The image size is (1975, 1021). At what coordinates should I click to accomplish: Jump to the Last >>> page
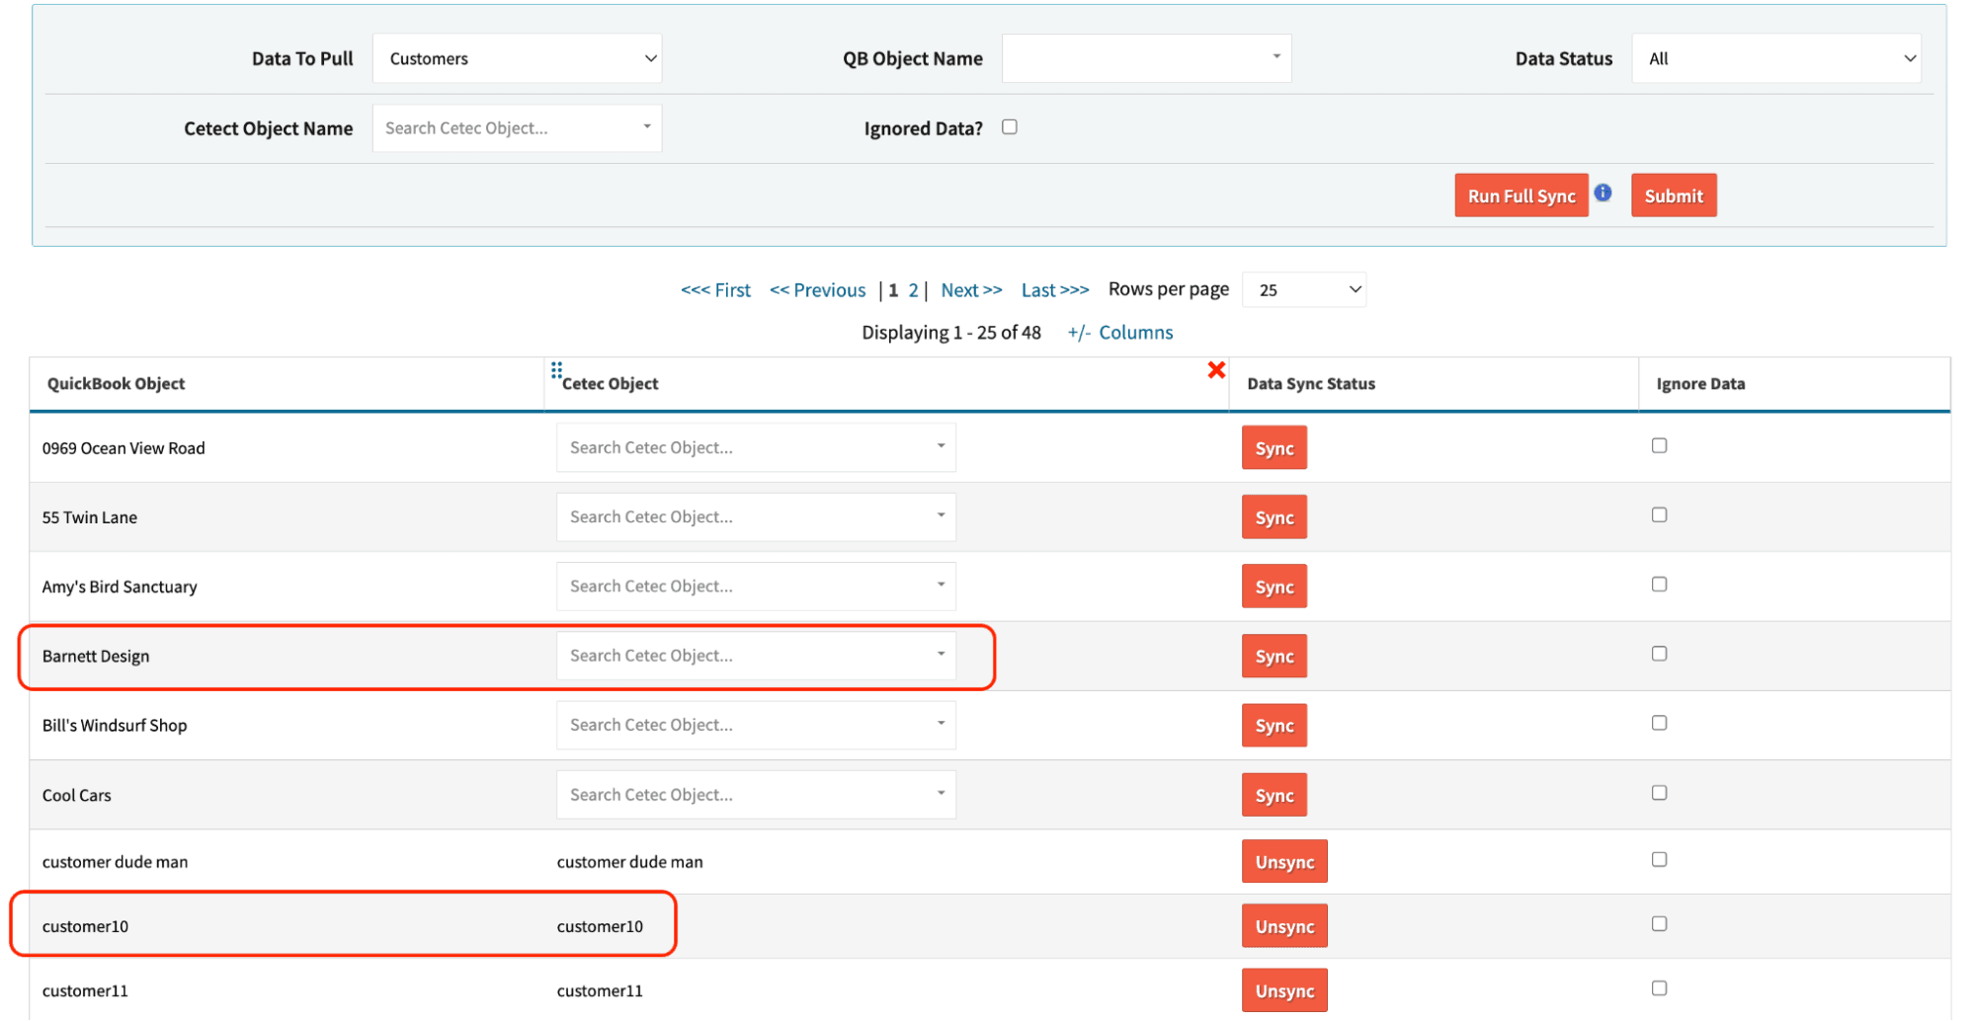(x=1054, y=290)
